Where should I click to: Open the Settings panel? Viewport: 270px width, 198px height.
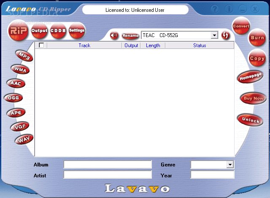[x=77, y=31]
